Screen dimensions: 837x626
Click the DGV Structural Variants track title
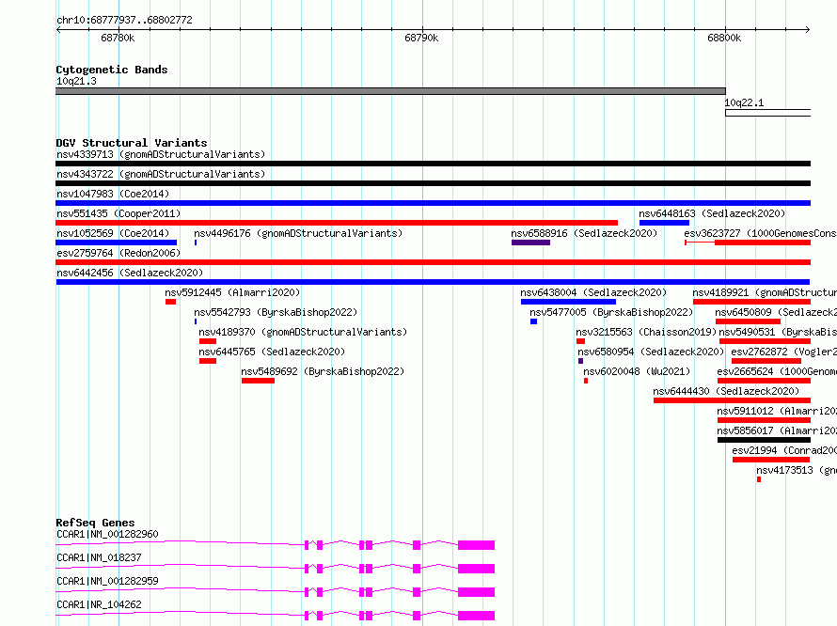[x=132, y=143]
